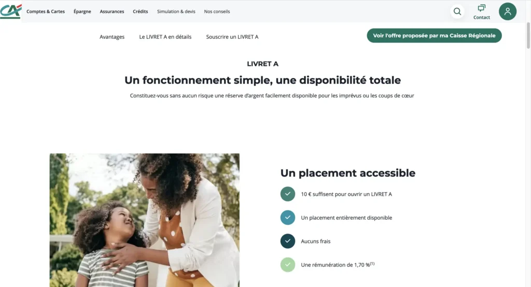Open the search magnifier icon
Viewport: 531px width, 287px height.
click(x=457, y=11)
